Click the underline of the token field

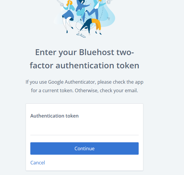84,135
